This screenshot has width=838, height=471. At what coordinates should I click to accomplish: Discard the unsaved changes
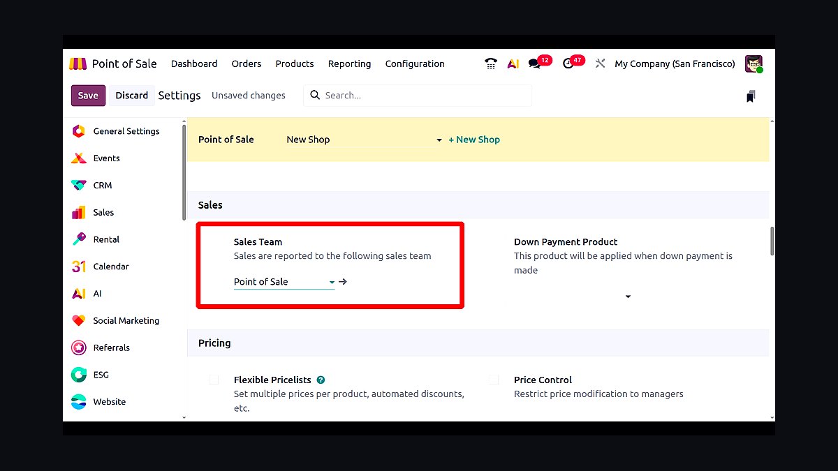tap(132, 96)
